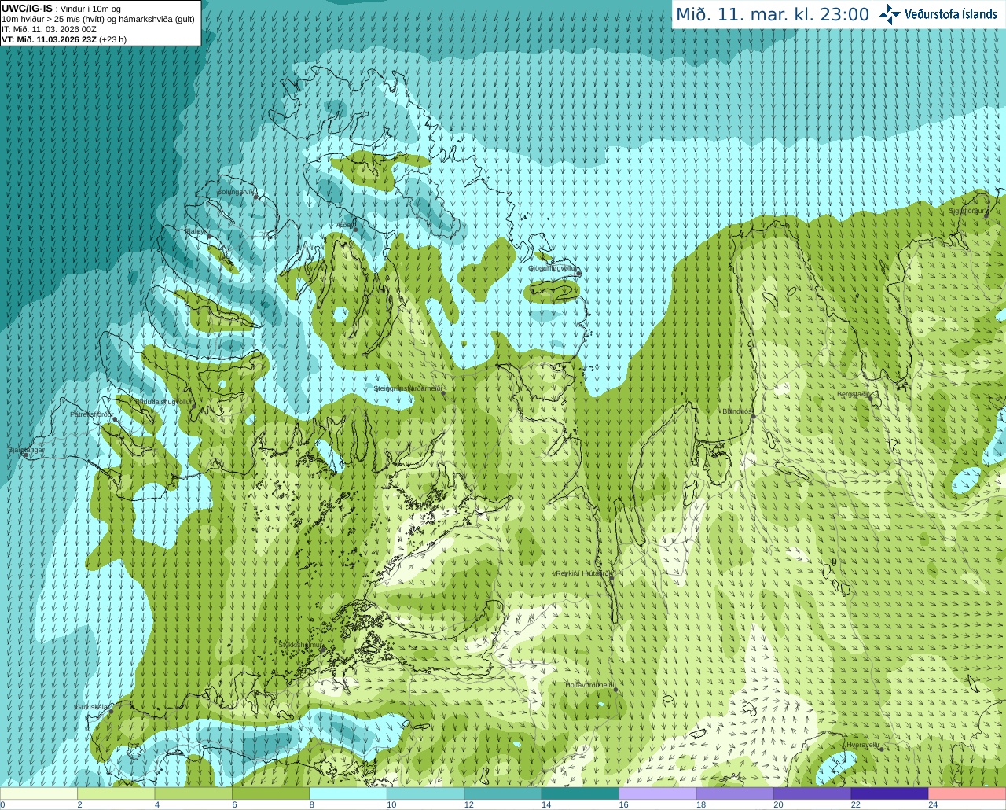Screen dimensions: 1006x810
Task: Click the 4–6 m/s green legend swatch
Action: [x=193, y=793]
